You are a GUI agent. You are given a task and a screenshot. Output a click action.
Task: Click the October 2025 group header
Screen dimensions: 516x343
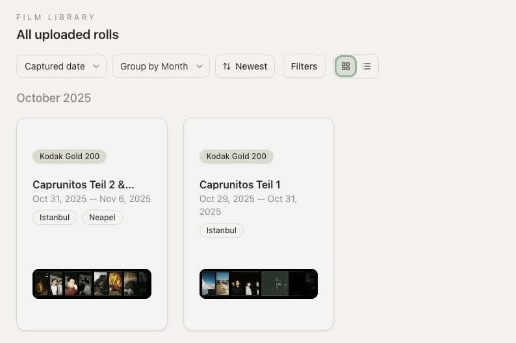54,98
